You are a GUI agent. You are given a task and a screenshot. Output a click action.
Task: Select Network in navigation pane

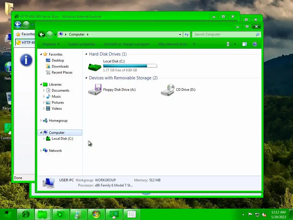click(55, 151)
